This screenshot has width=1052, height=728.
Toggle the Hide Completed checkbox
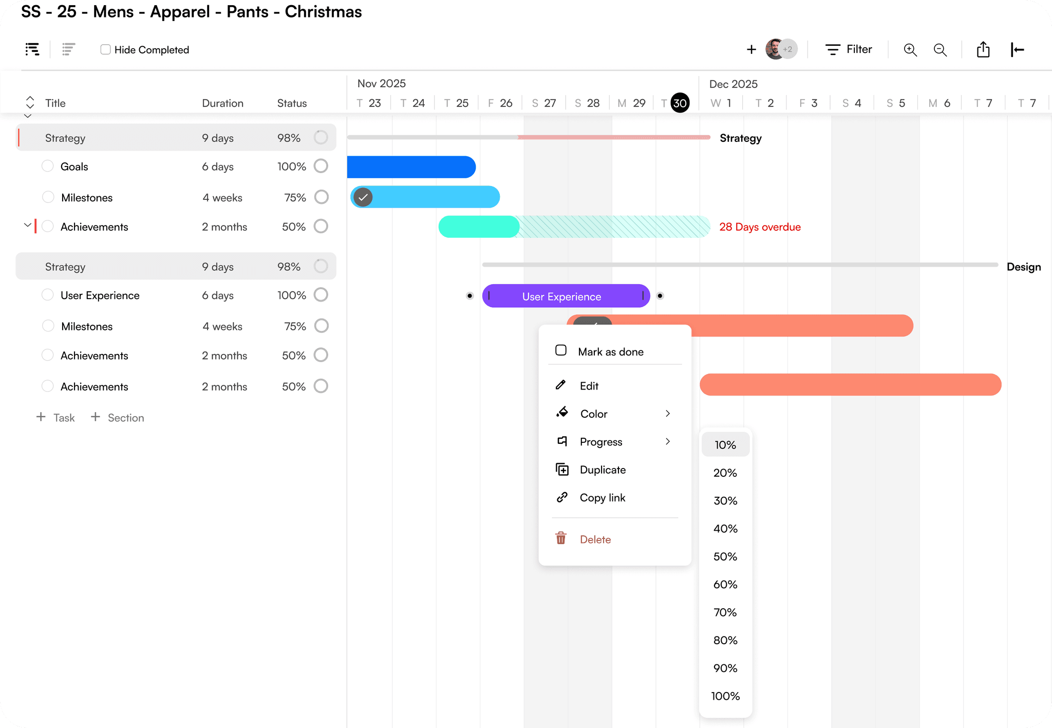[x=105, y=49]
